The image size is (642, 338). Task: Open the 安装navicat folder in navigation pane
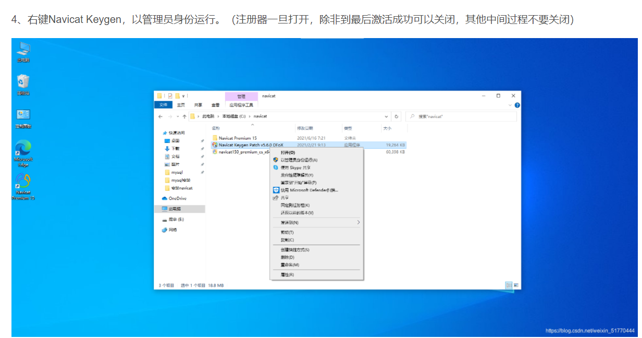click(x=179, y=188)
